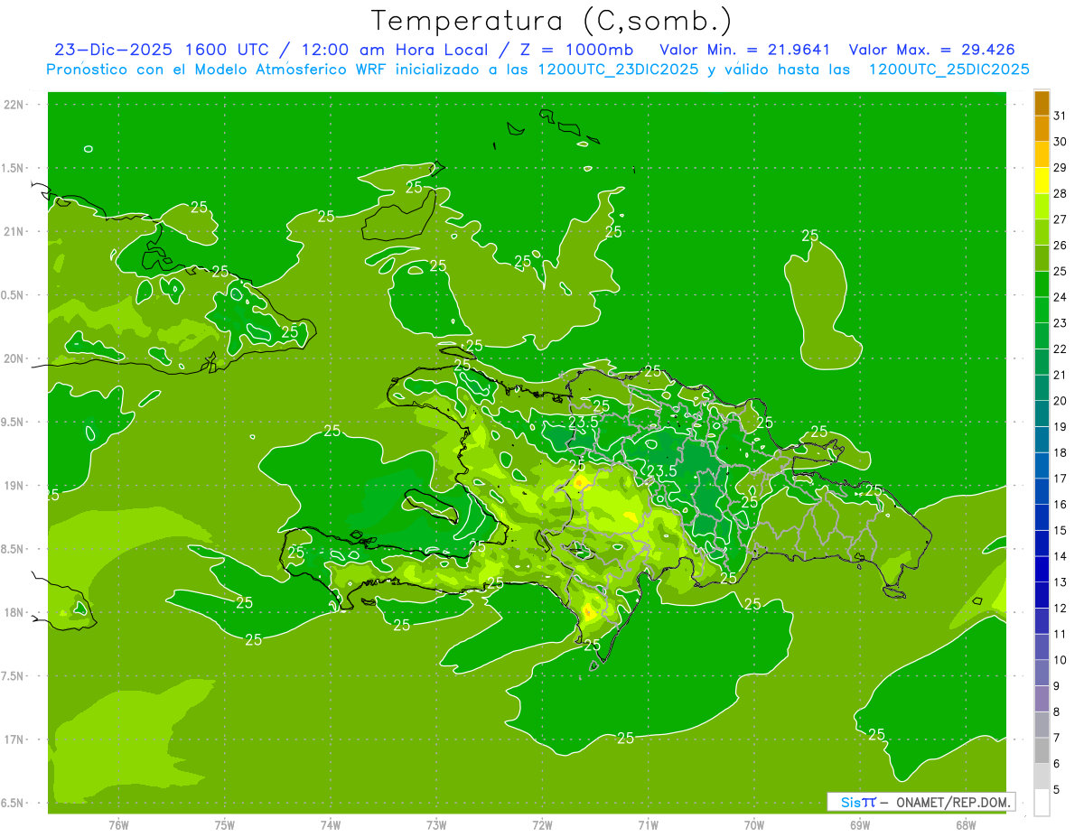
Task: Click longitude label "71W"
Action: (x=648, y=824)
